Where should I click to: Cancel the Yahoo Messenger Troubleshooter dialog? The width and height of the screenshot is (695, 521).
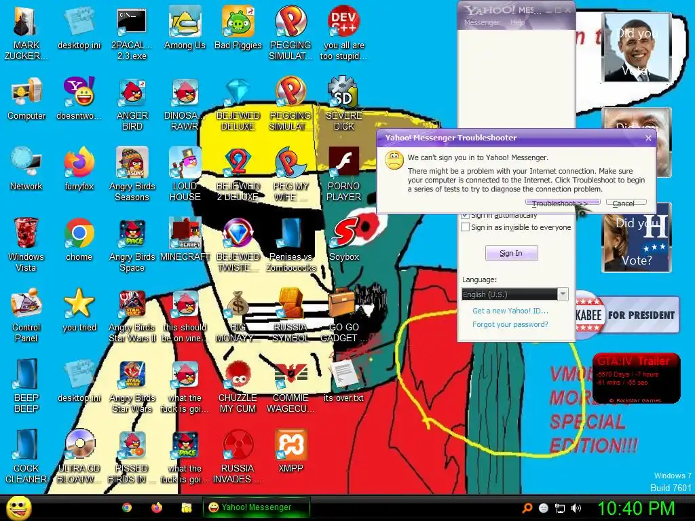pos(626,204)
